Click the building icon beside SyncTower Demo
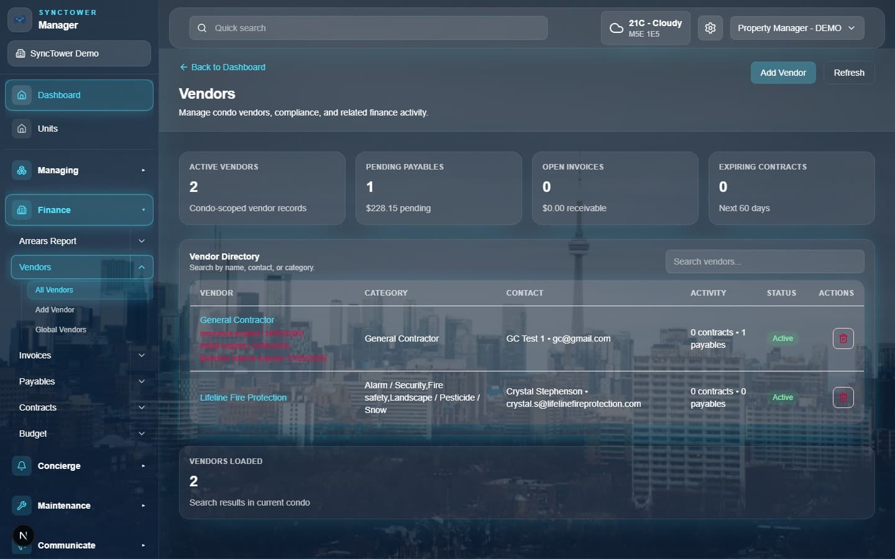The height and width of the screenshot is (559, 895). pyautogui.click(x=21, y=53)
